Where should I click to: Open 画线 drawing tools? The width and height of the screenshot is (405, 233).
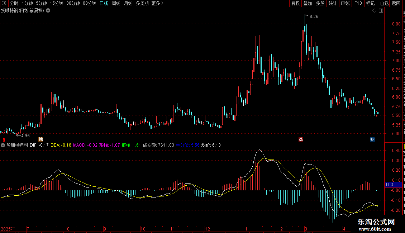pyautogui.click(x=346, y=3)
